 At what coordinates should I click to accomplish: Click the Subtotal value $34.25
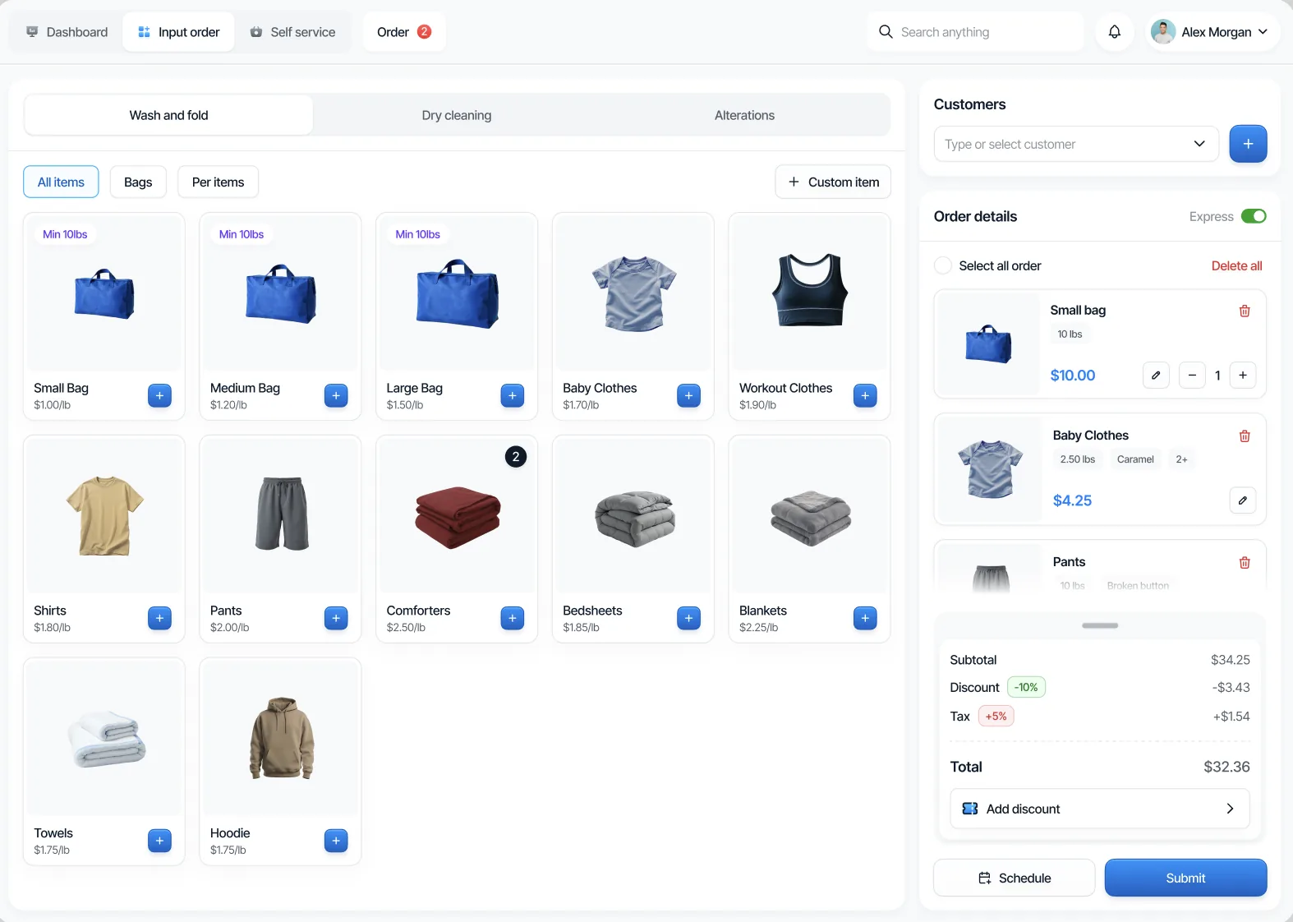tap(1230, 660)
